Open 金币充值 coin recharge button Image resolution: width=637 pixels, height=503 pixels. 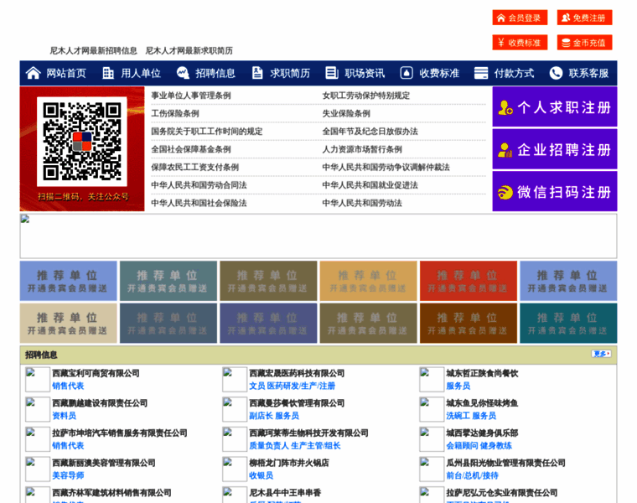pos(585,42)
